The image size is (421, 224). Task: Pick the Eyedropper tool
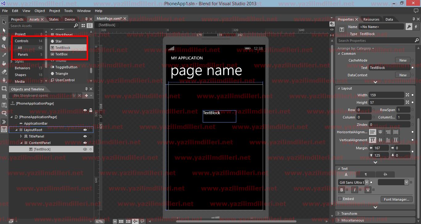(4, 55)
